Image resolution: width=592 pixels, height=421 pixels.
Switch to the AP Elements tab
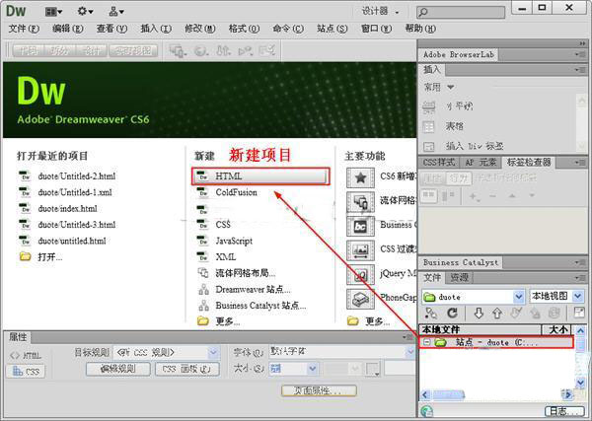pos(481,163)
